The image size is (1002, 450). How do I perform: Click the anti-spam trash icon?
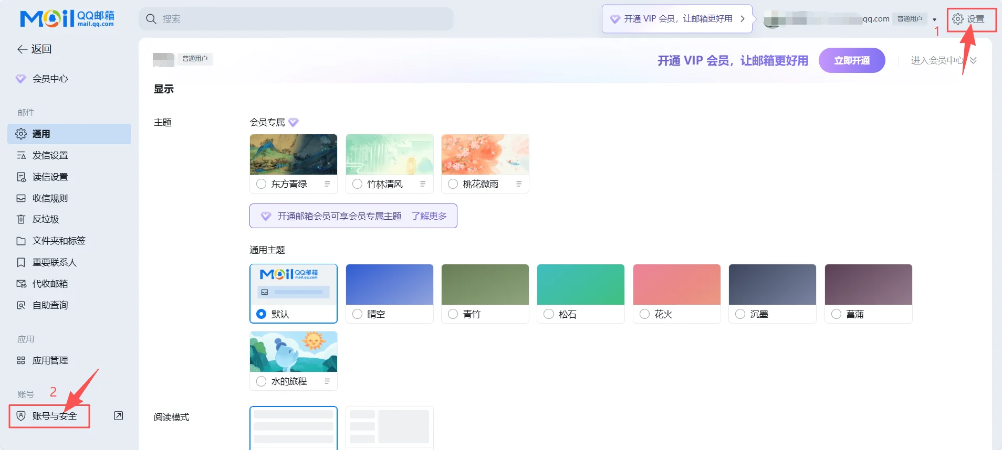coord(21,219)
